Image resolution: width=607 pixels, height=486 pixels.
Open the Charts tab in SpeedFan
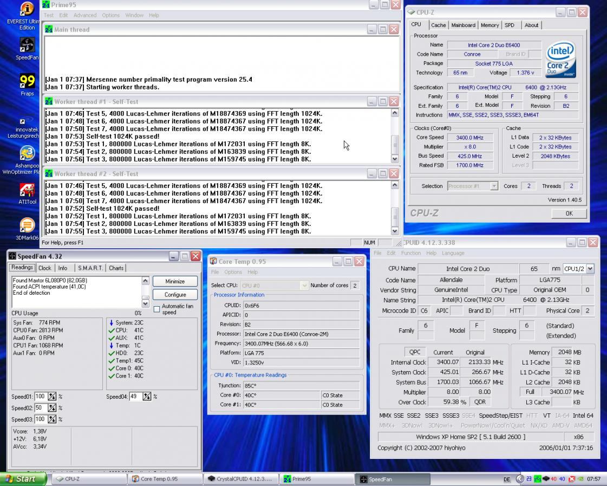116,268
